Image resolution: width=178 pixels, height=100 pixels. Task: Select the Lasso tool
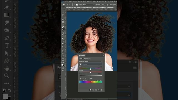point(63,15)
